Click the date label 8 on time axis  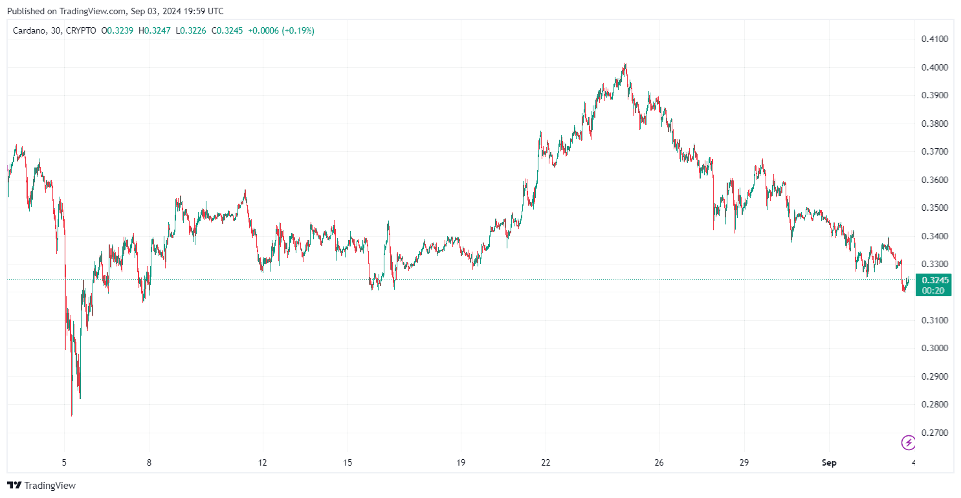point(149,462)
